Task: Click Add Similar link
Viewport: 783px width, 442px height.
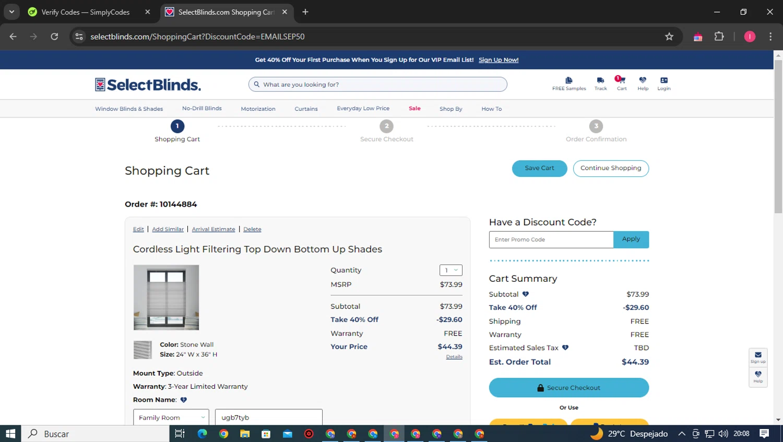Action: click(168, 229)
